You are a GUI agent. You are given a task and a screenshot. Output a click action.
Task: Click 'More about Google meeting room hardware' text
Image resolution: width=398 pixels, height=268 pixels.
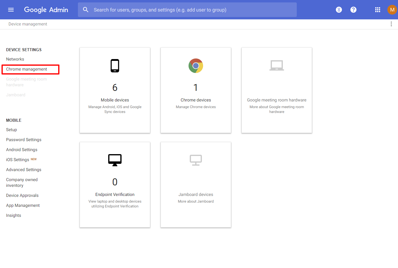point(277,109)
